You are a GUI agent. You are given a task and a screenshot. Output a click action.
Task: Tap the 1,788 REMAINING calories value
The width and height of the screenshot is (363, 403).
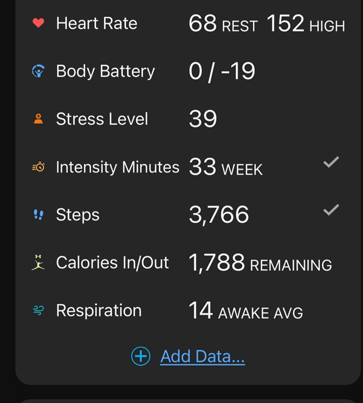tap(260, 263)
